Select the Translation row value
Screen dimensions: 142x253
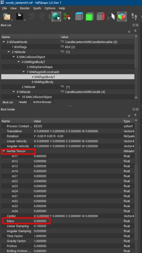click(x=66, y=131)
